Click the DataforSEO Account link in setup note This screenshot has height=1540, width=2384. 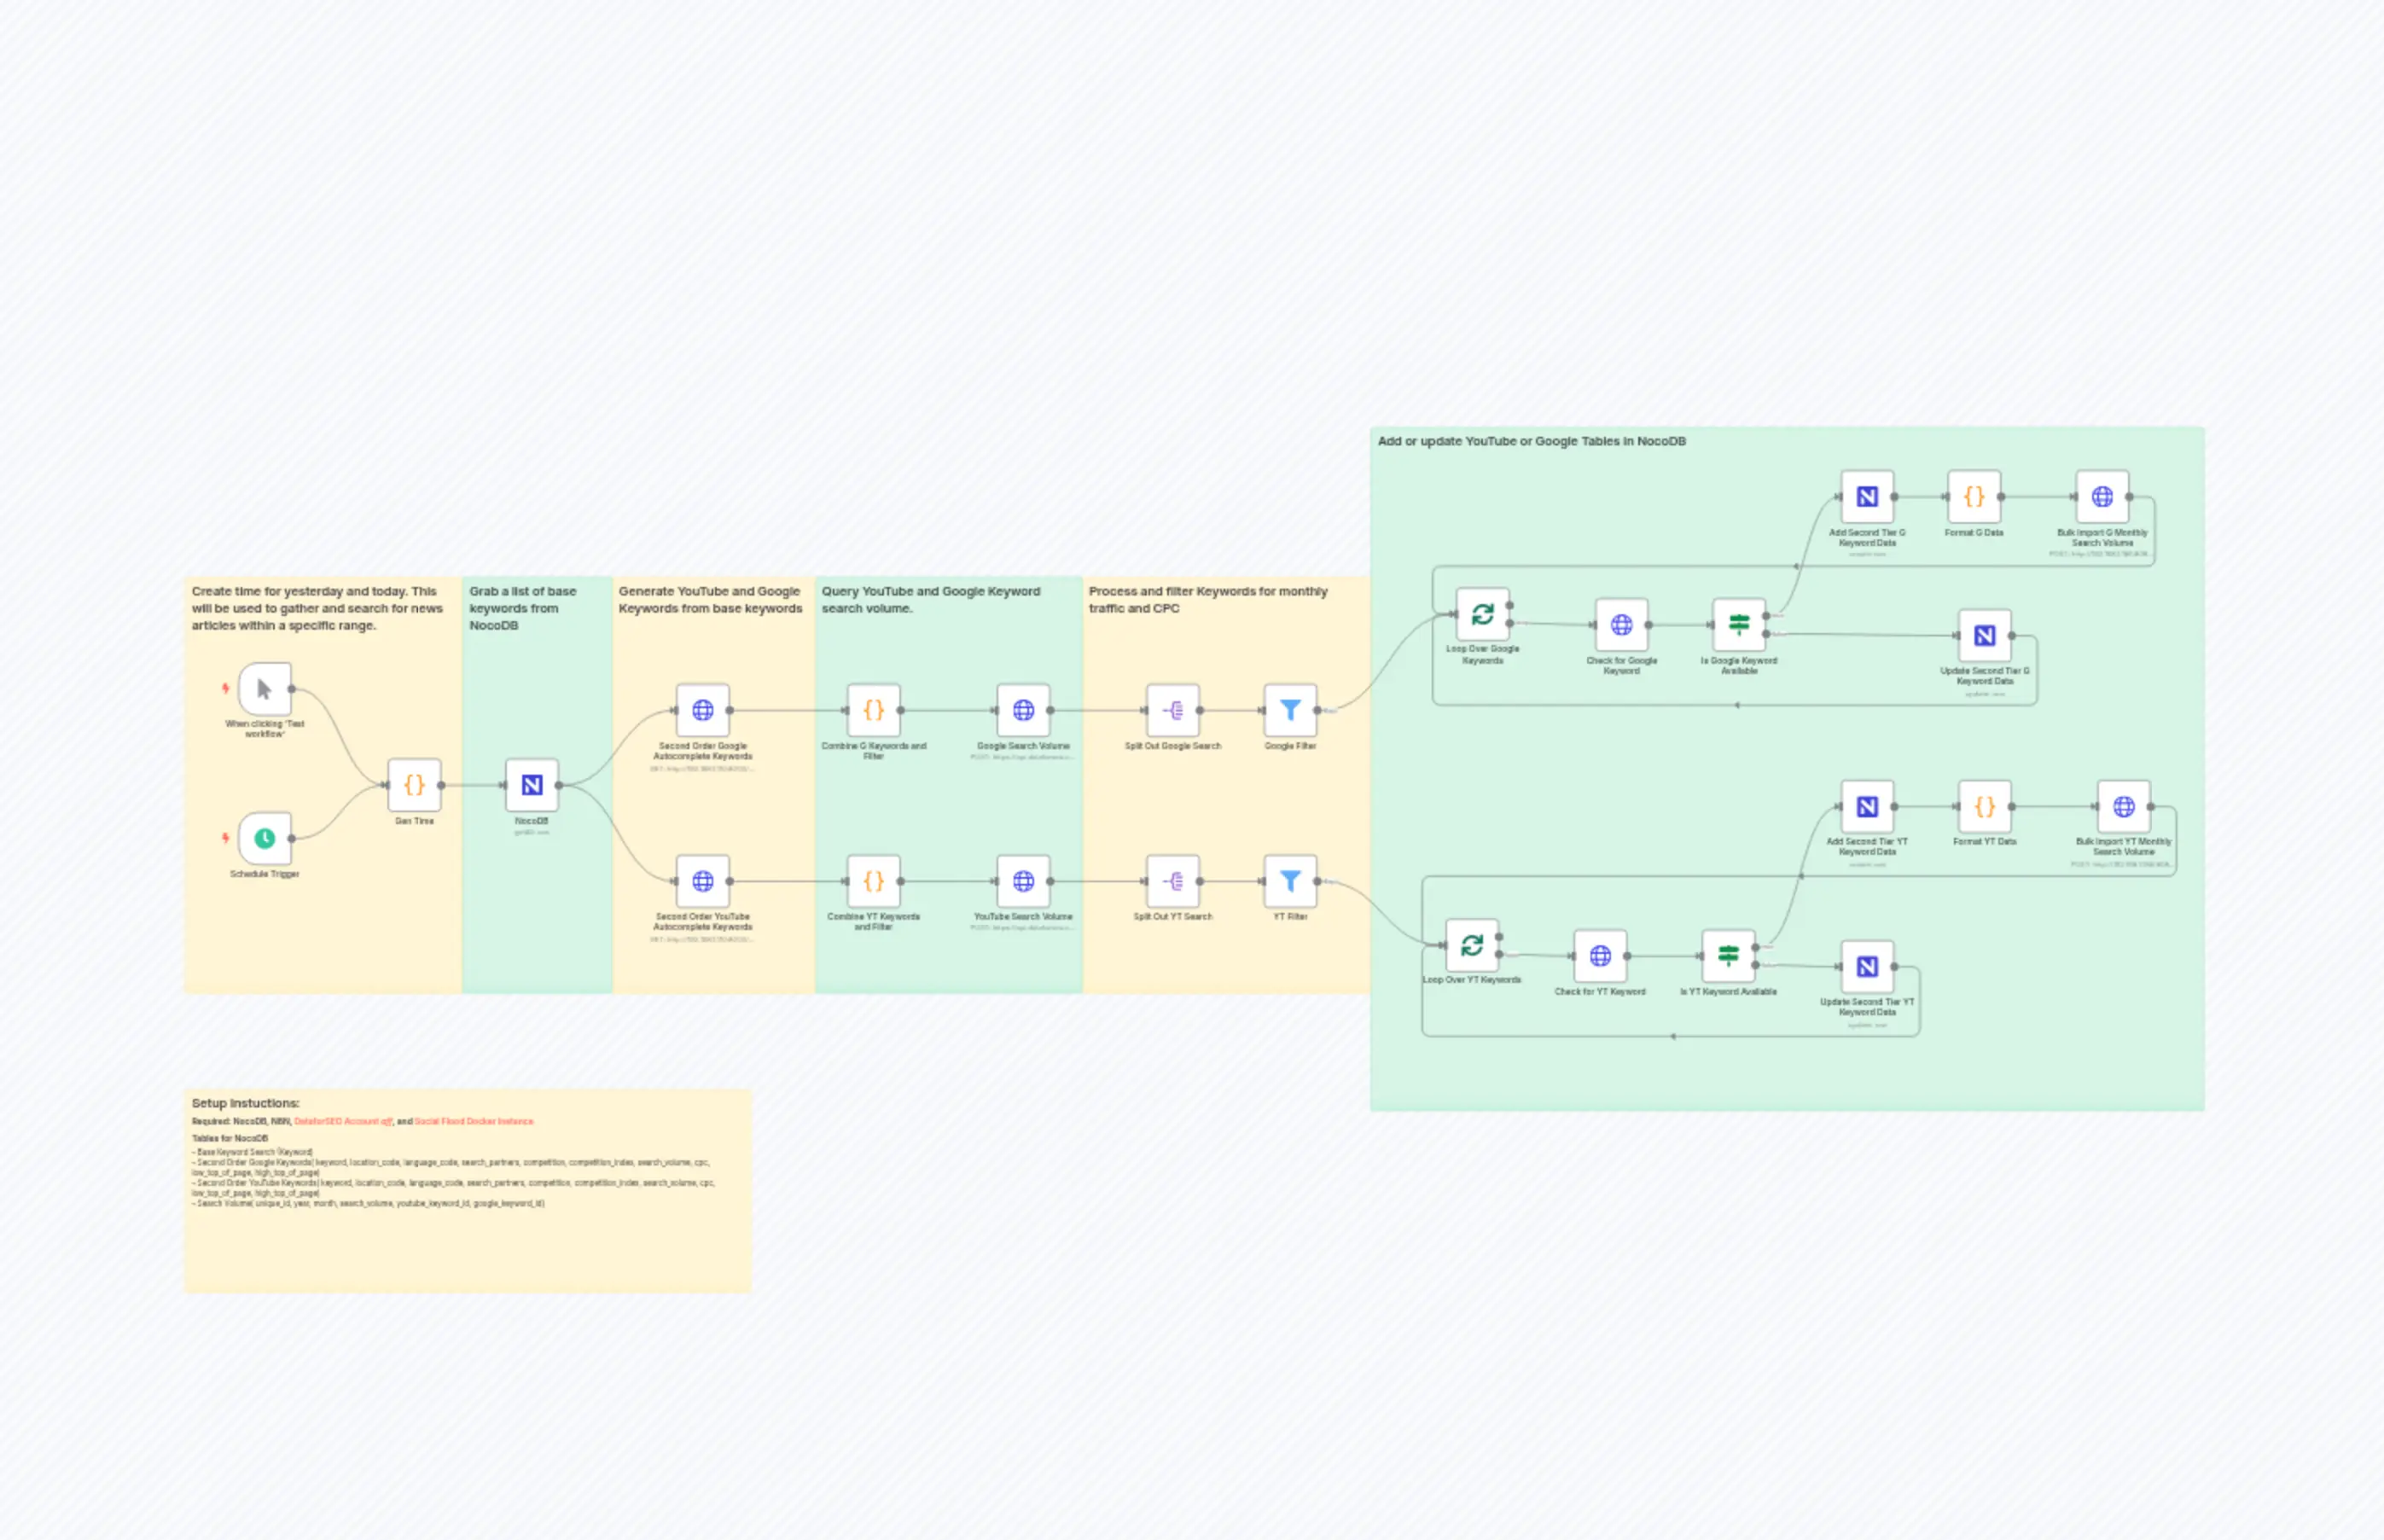343,1121
